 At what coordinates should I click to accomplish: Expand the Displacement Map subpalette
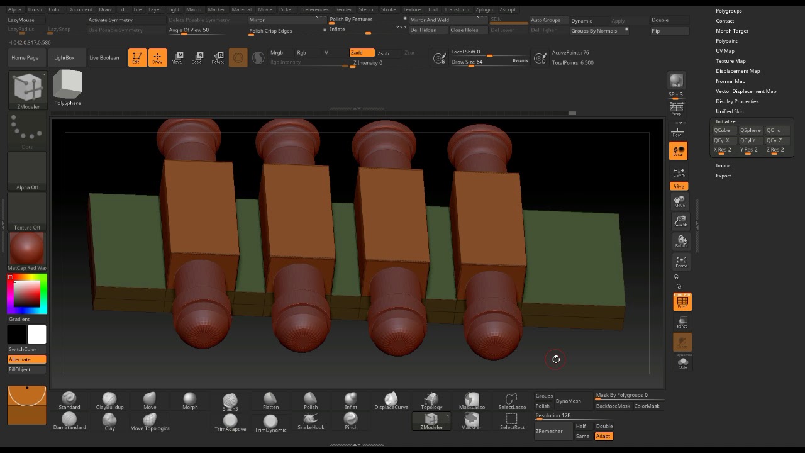[738, 71]
